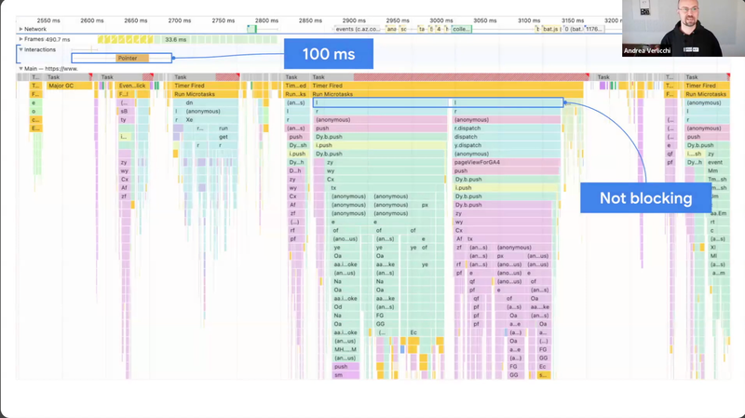Click the 2550 ms ruler mark
The image size is (745, 418).
(x=48, y=20)
